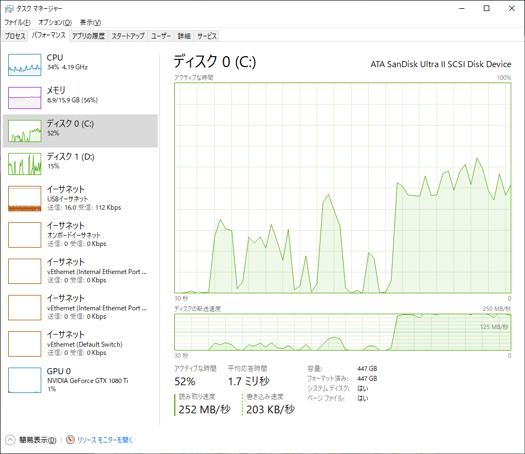Viewport: 525px width, 454px height.
Task: Click the ディスクの転送速度 transfer rate graph
Action: (342, 332)
